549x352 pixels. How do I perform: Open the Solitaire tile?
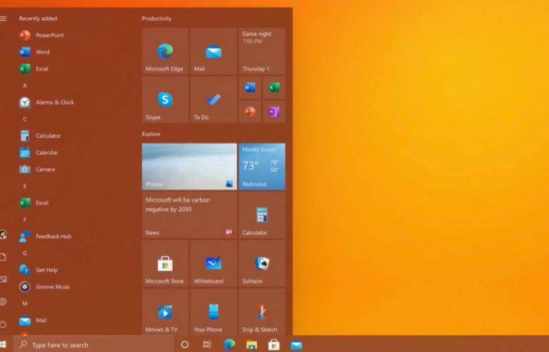point(262,263)
